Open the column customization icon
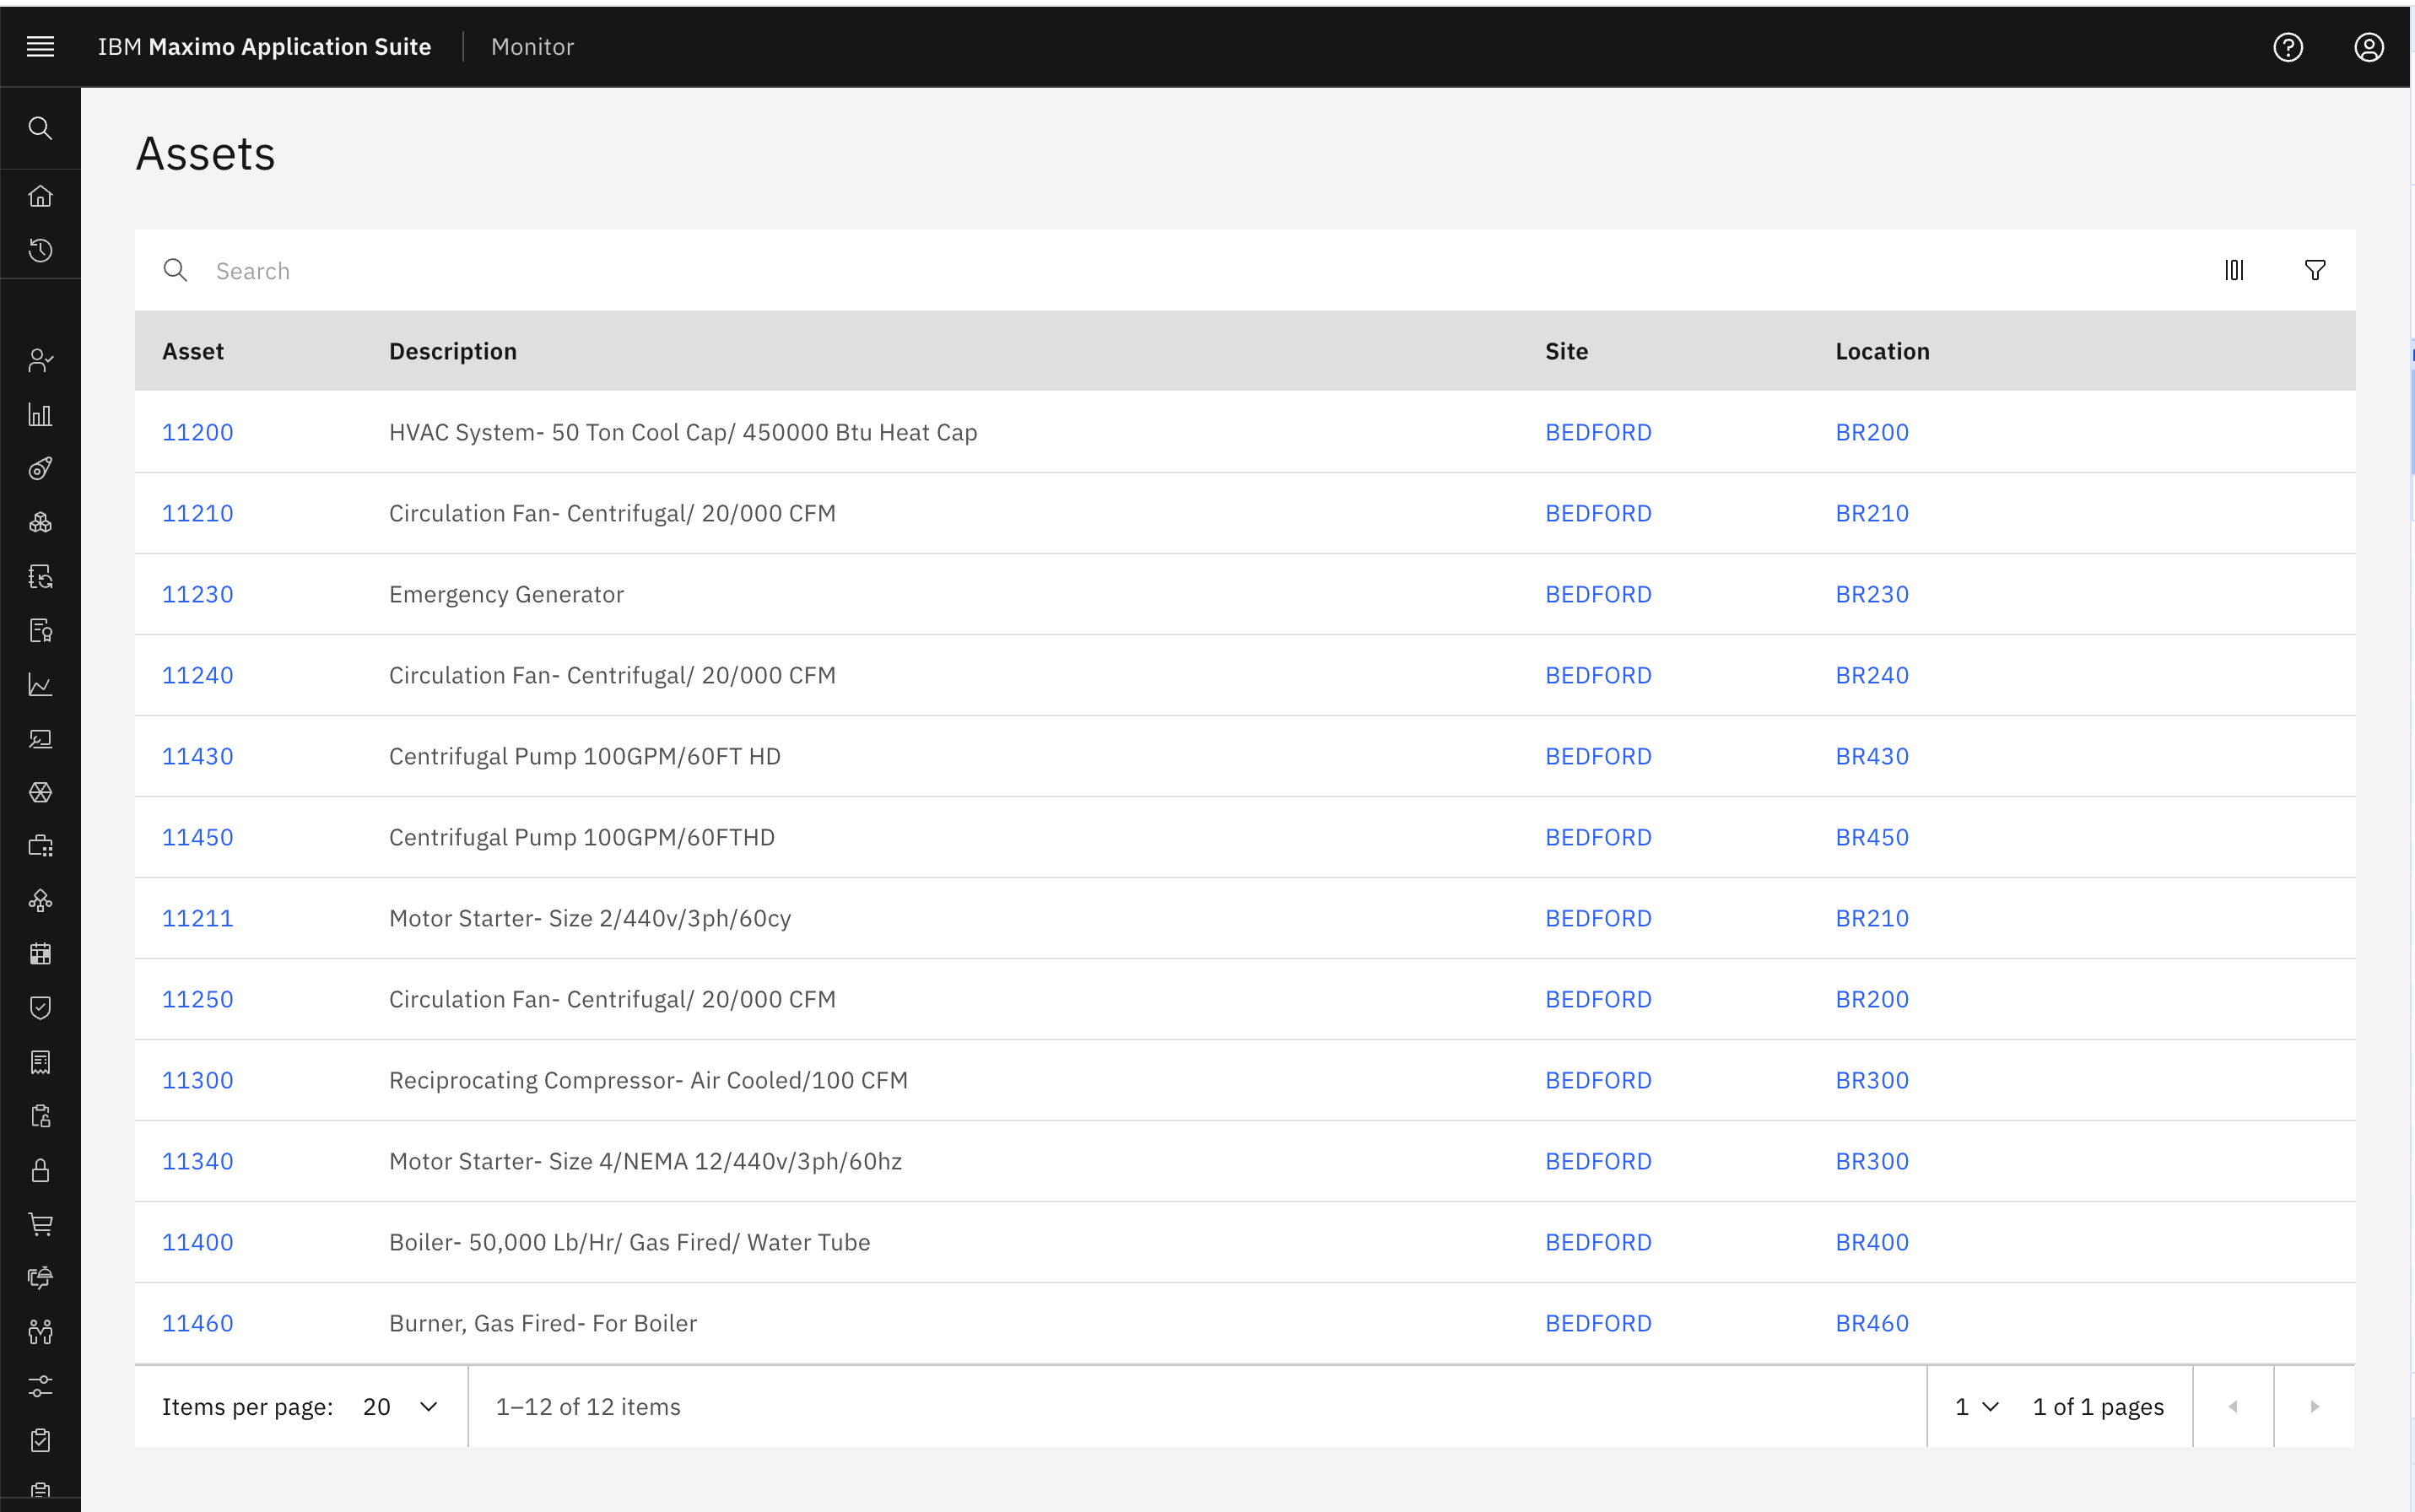The image size is (2415, 1512). point(2234,270)
